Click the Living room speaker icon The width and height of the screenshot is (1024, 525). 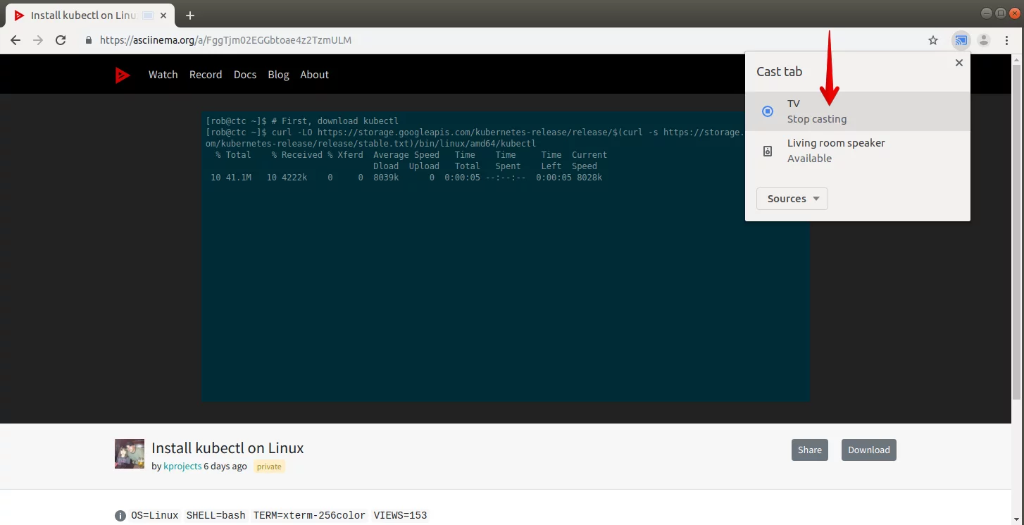(x=768, y=151)
